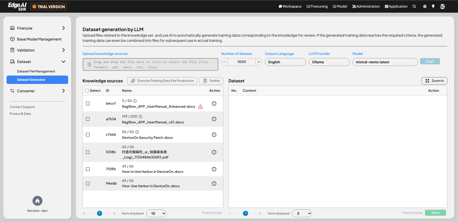
Task: Click the Contact Support link
Action: 22,107
